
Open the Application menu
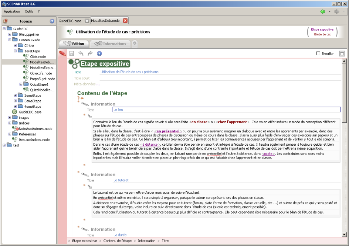point(12,11)
